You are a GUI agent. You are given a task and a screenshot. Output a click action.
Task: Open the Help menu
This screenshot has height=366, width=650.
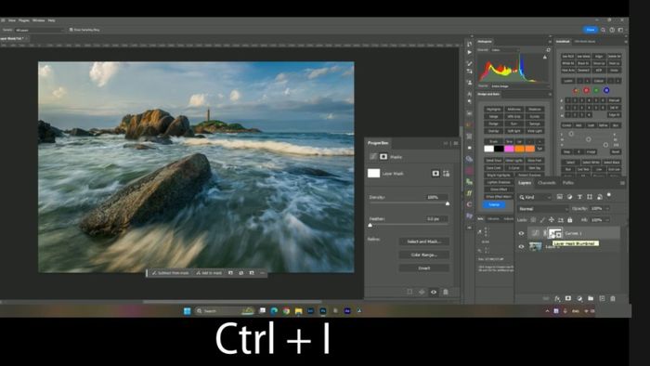[51, 20]
